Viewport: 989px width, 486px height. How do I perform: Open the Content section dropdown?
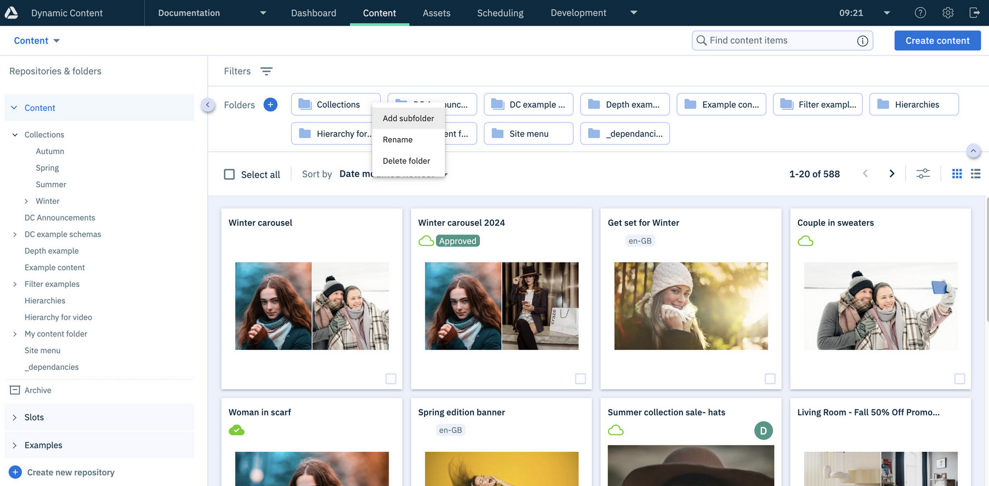point(56,40)
